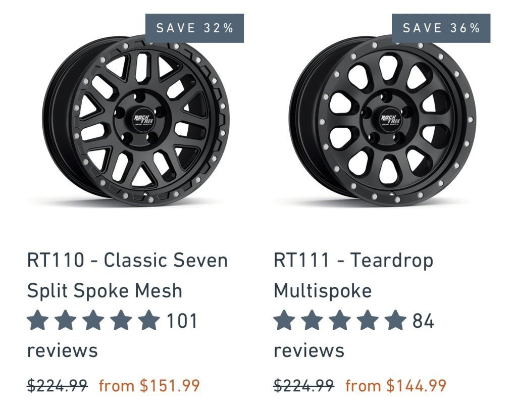Click third star of RT110 rating
The height and width of the screenshot is (410, 517).
click(93, 320)
